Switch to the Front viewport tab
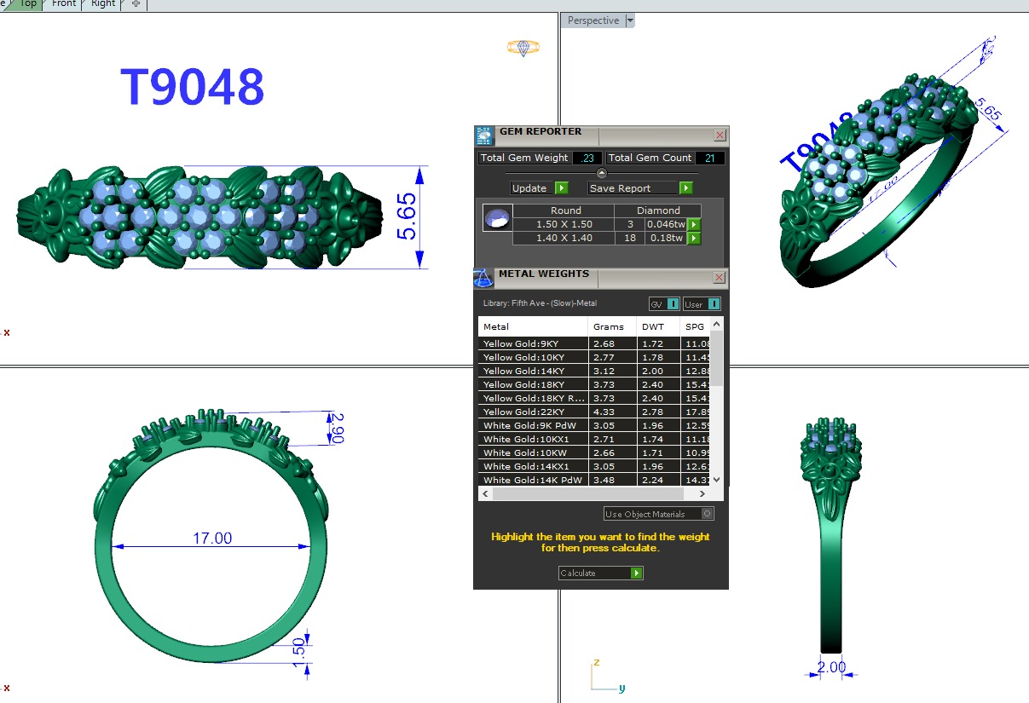The image size is (1029, 703). (x=64, y=3)
